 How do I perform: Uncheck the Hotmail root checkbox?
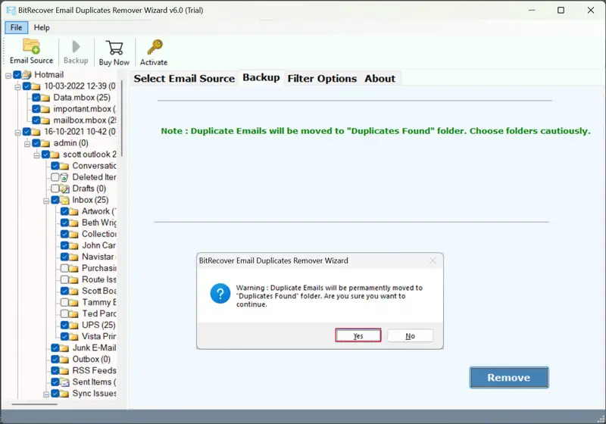tap(17, 74)
